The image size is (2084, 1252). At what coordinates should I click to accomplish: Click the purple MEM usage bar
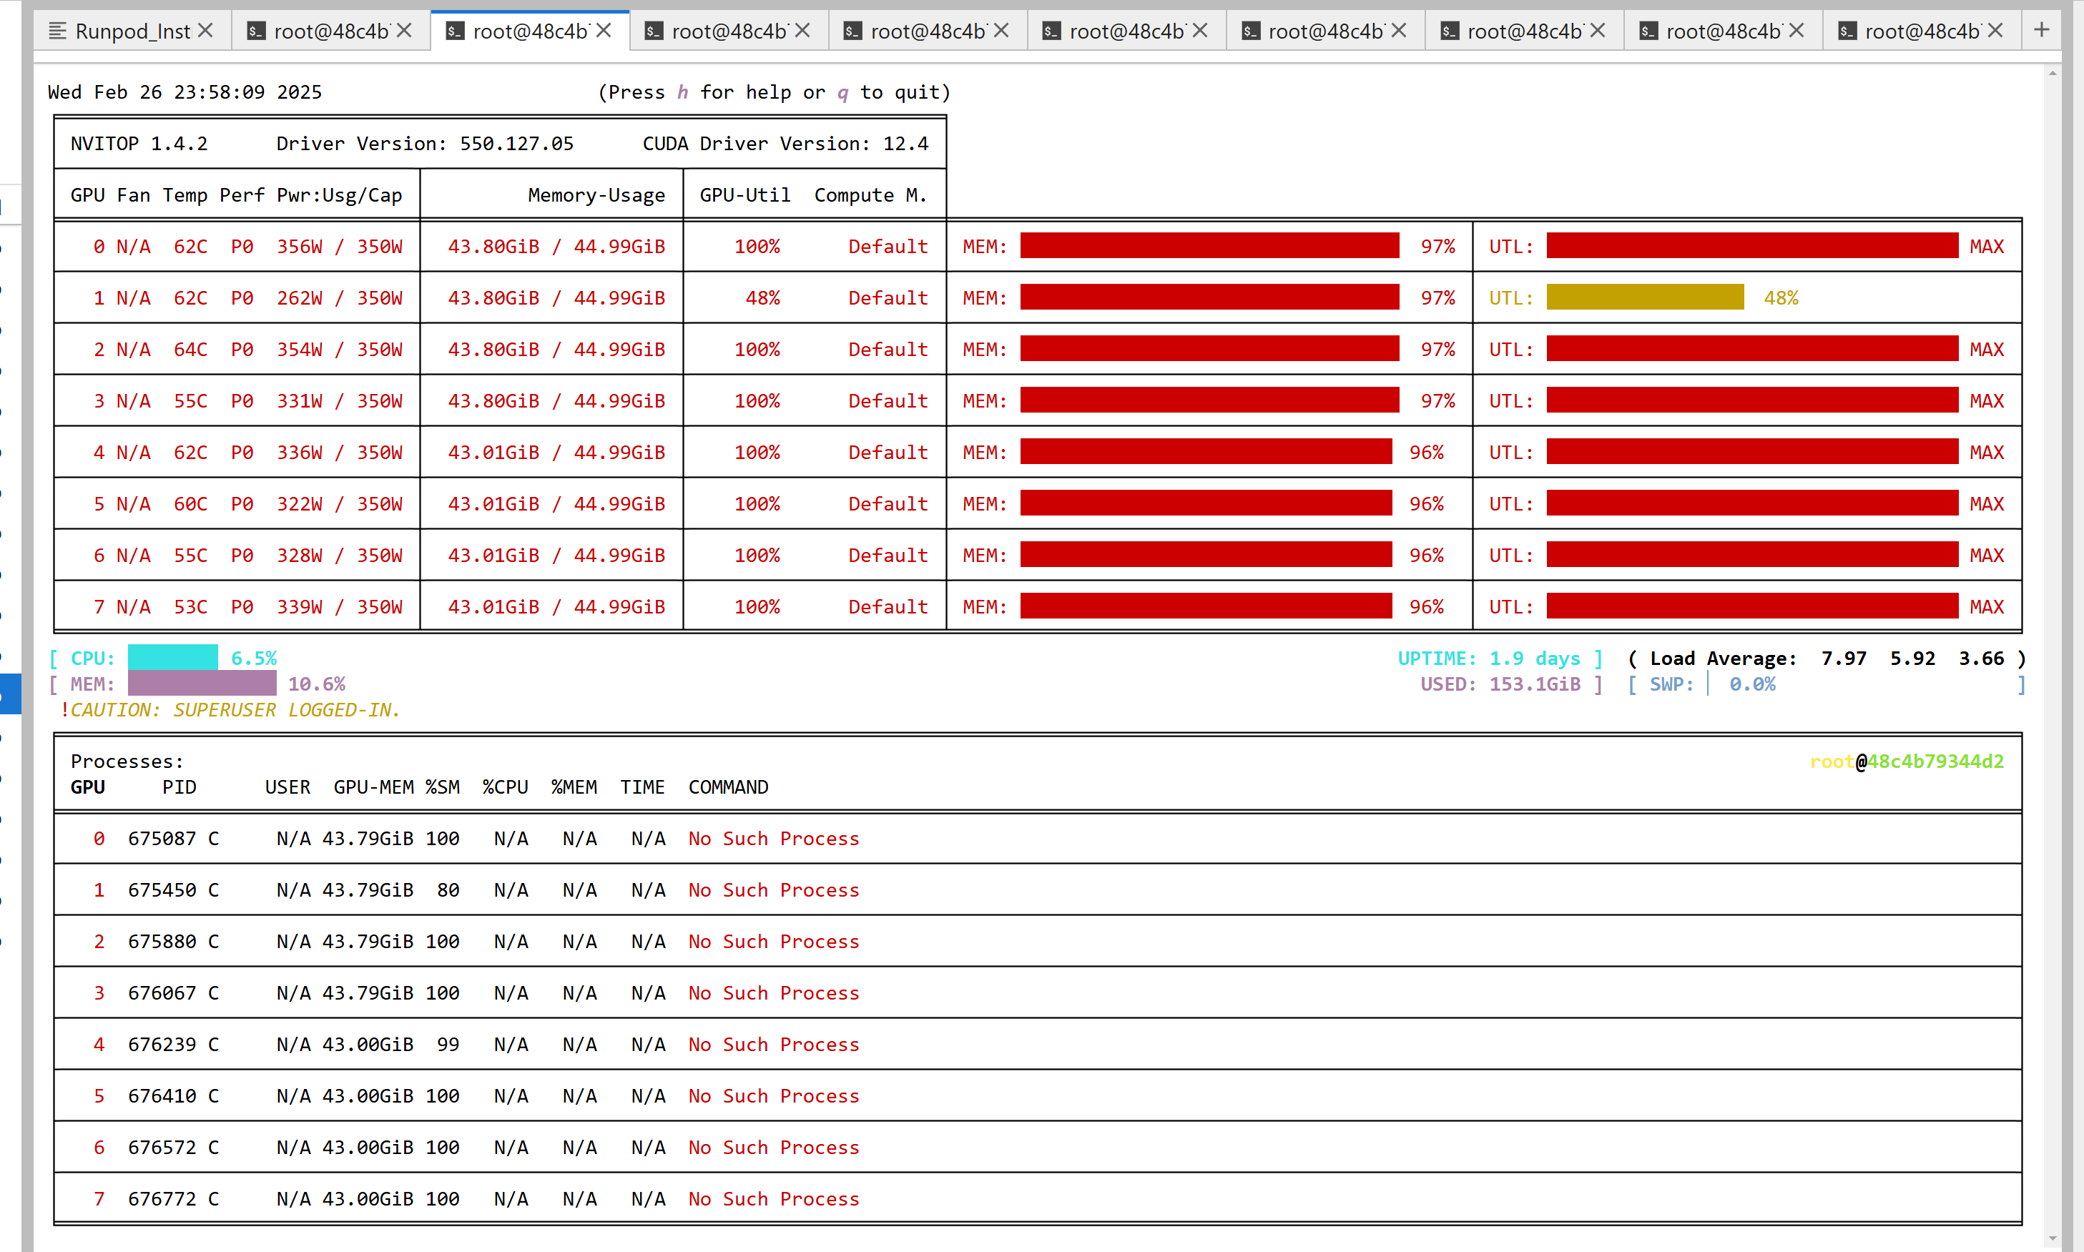[x=202, y=684]
